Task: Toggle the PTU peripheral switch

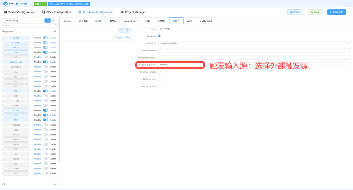Action: [x=45, y=115]
